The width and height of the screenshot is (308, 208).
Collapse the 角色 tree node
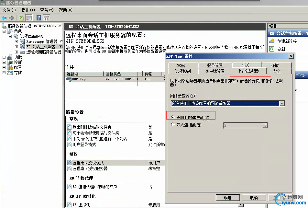4,31
